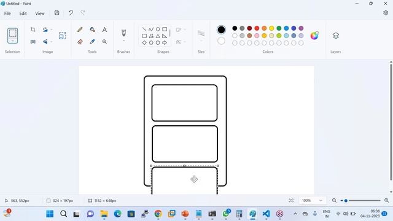Image resolution: width=393 pixels, height=221 pixels.
Task: Choose the Diamond shape
Action: [x=144, y=43]
